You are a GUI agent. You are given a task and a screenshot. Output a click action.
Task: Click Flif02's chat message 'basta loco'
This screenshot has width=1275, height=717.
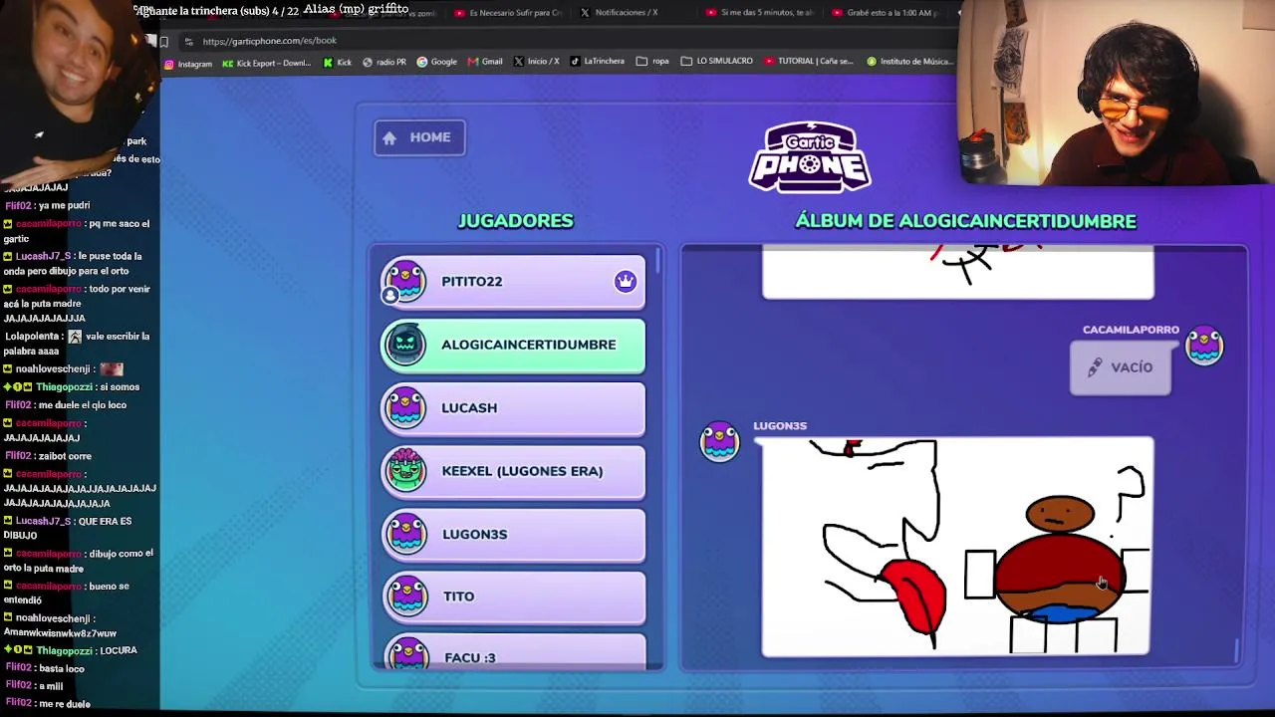(x=45, y=669)
